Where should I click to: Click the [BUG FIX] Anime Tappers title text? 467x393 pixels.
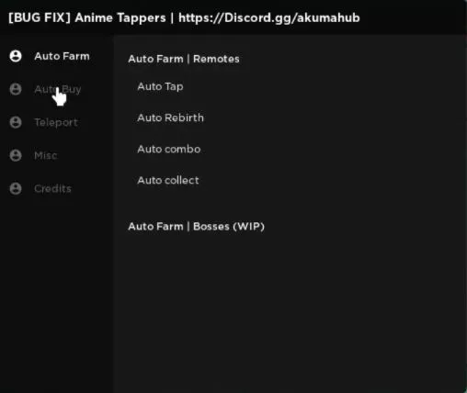click(87, 17)
